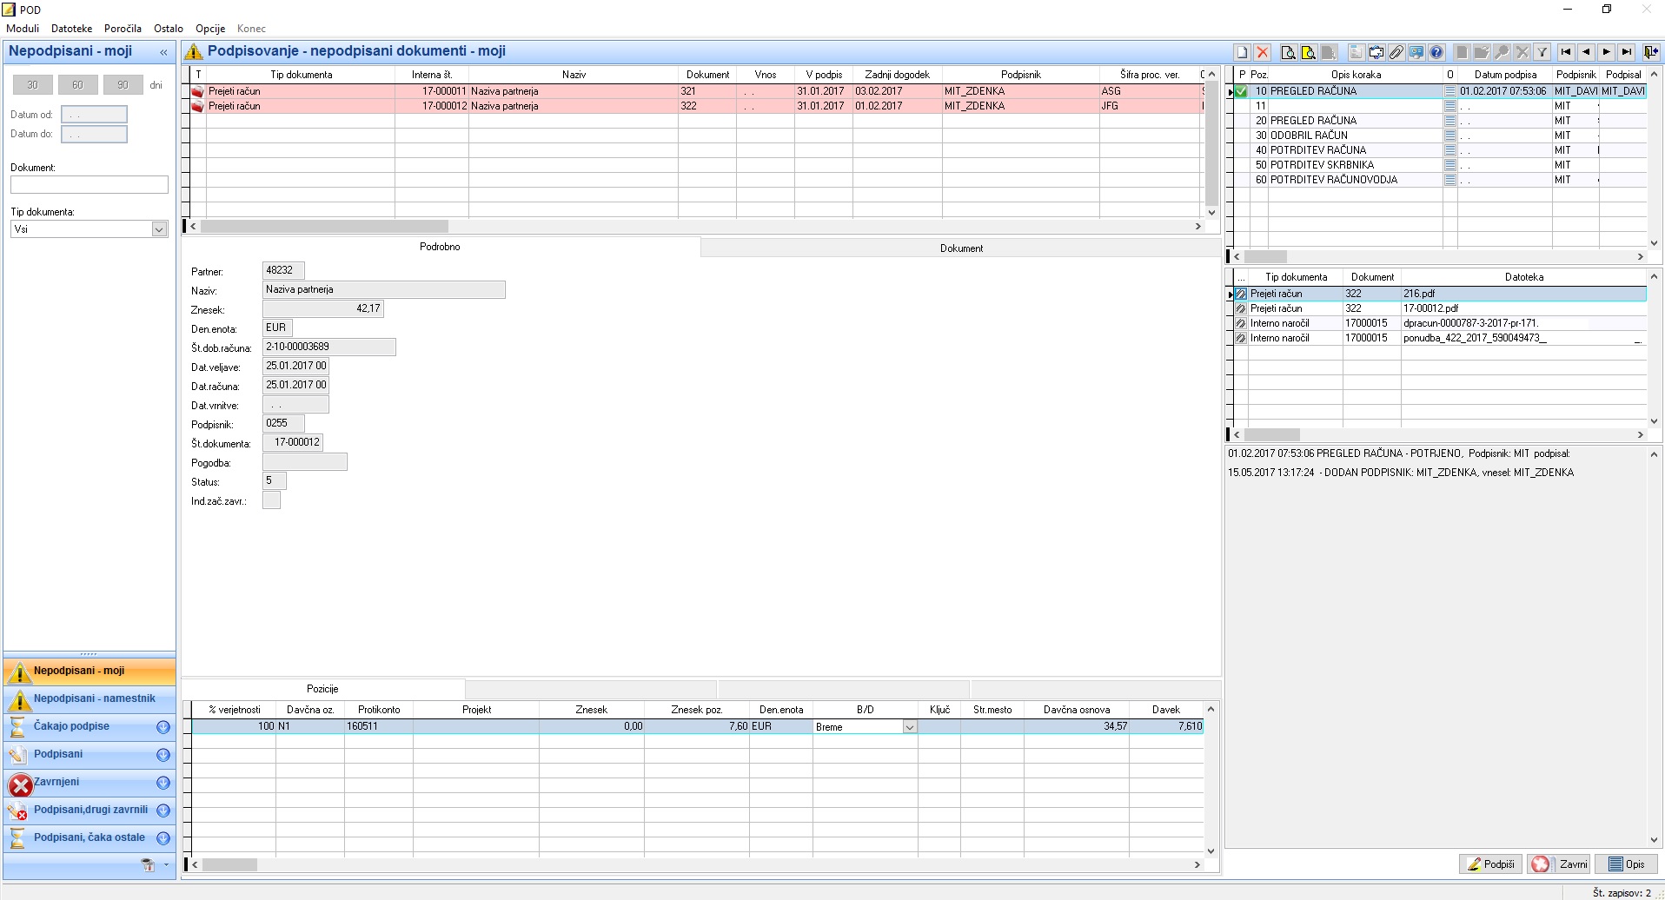Click the Zavrni button
The height and width of the screenshot is (900, 1665).
tap(1560, 864)
